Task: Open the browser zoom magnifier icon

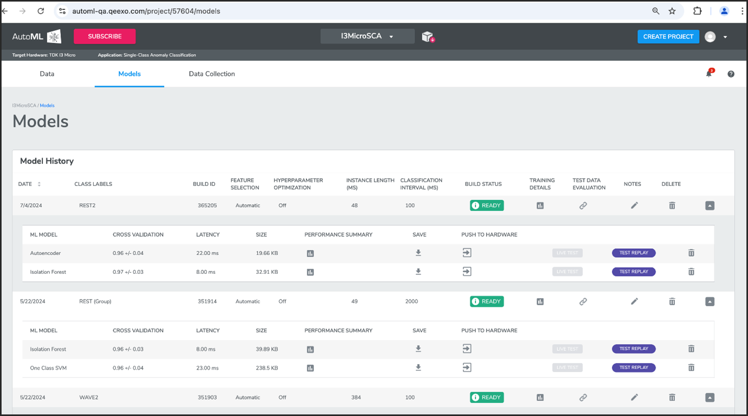Action: click(x=655, y=11)
